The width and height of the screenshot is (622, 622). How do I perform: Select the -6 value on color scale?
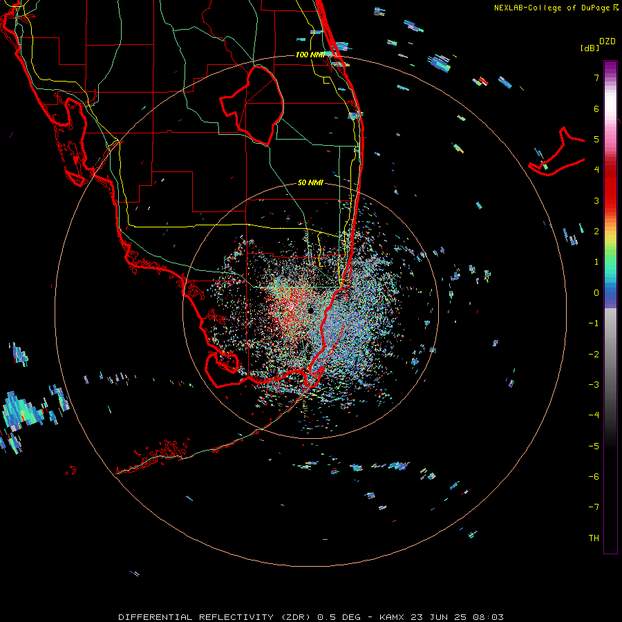[594, 477]
